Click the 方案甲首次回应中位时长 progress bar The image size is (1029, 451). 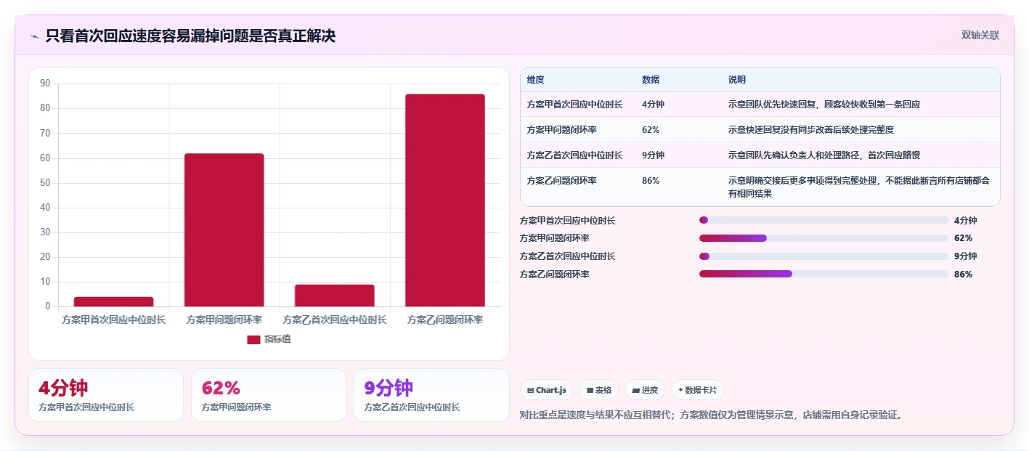point(823,220)
